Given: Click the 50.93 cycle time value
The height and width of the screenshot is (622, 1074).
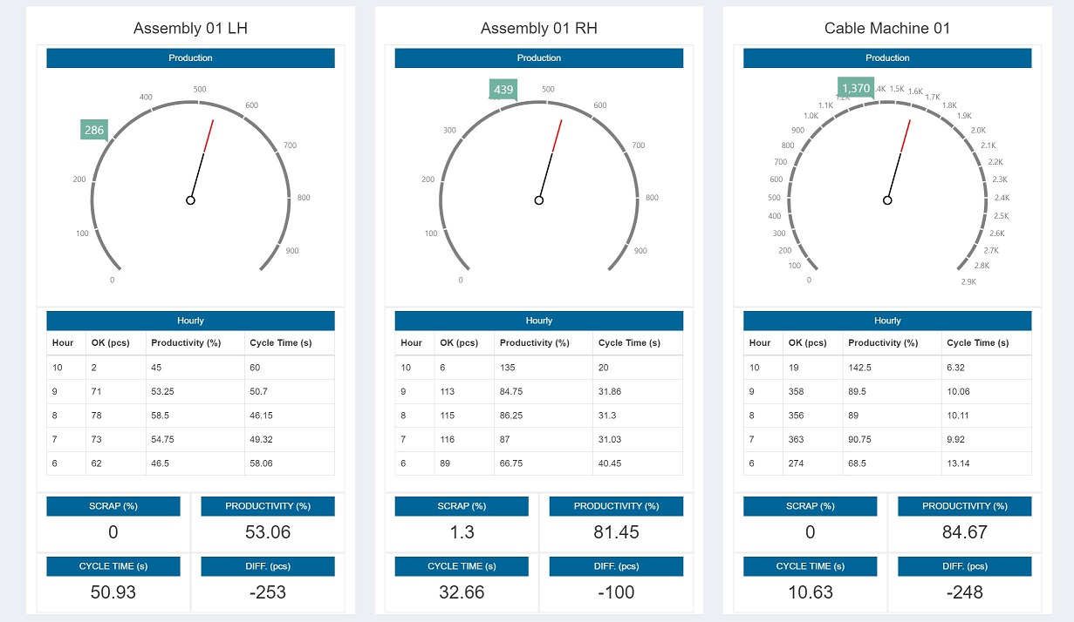Looking at the screenshot, I should [x=113, y=592].
